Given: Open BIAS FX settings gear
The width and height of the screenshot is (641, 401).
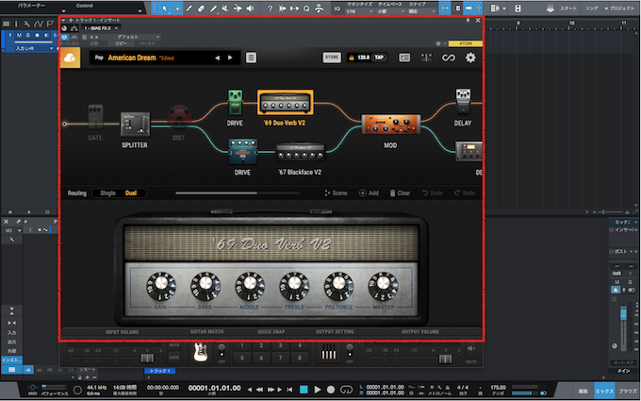Looking at the screenshot, I should (470, 58).
